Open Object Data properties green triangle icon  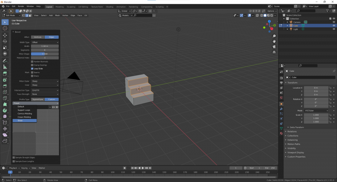point(281,128)
